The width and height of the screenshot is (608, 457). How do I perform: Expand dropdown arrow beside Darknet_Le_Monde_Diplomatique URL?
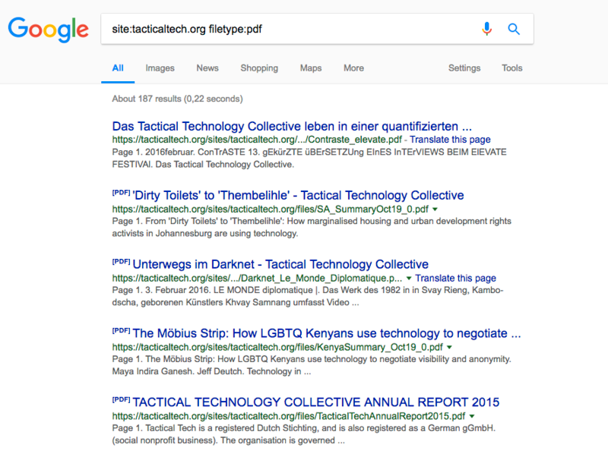click(x=409, y=278)
